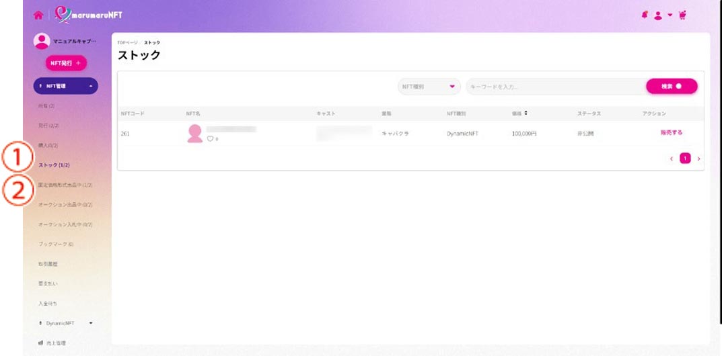The width and height of the screenshot is (722, 356).
Task: Expand the DynamicNFT sidebar section
Action: [x=66, y=323]
